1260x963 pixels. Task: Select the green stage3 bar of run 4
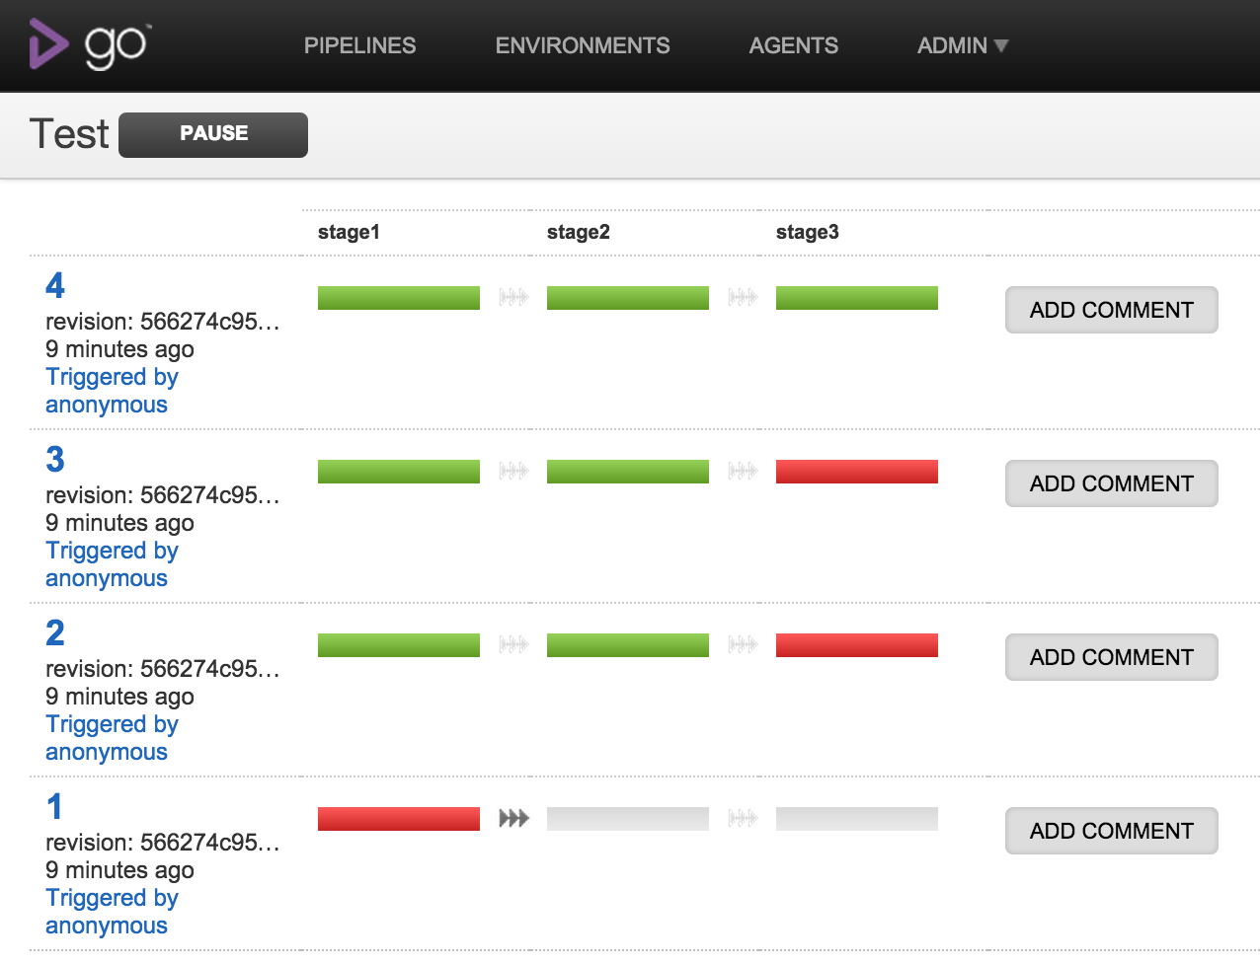click(x=857, y=298)
